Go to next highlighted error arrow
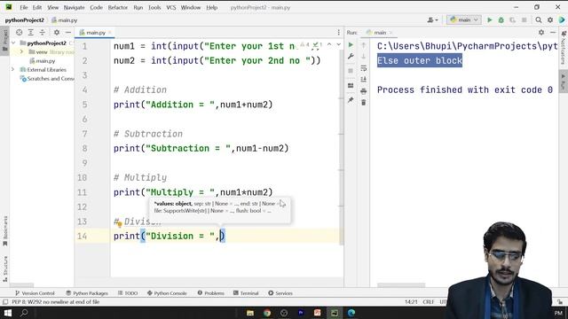This screenshot has height=319, width=568. [x=339, y=44]
